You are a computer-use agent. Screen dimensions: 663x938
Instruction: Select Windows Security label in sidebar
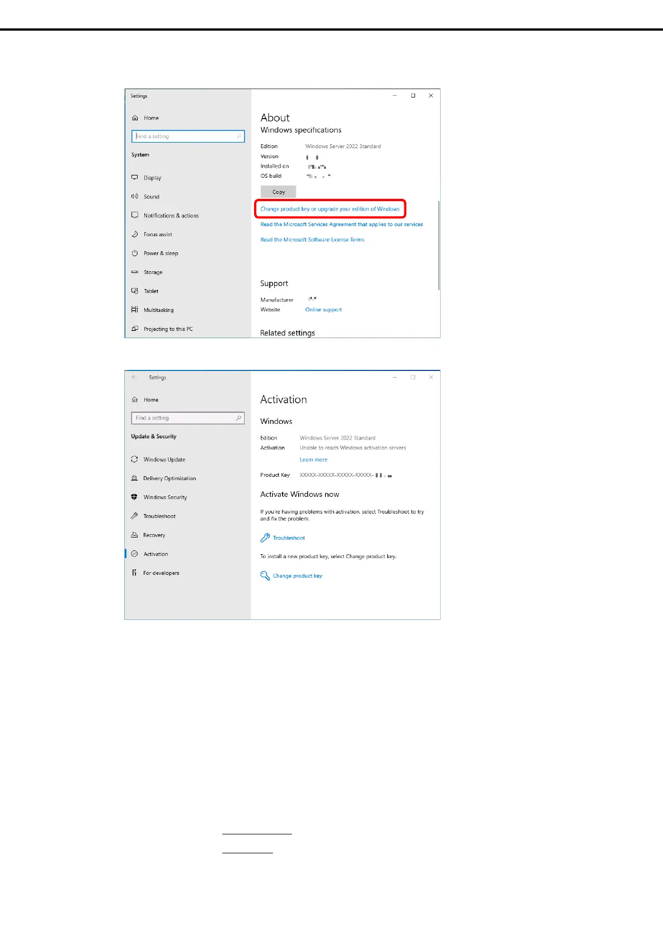click(x=165, y=497)
